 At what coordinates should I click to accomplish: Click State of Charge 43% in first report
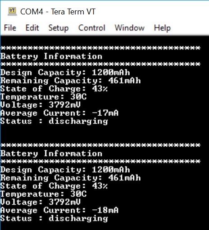(54, 89)
